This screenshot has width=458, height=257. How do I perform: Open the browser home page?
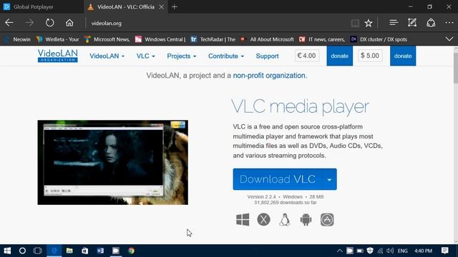(69, 23)
